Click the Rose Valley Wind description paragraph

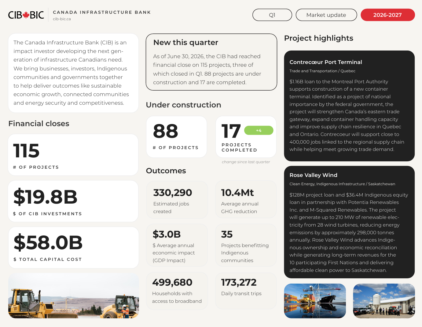(349, 232)
